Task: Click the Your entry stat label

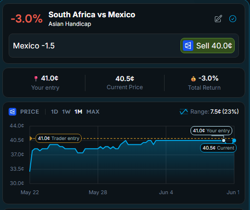Action: 45,88
